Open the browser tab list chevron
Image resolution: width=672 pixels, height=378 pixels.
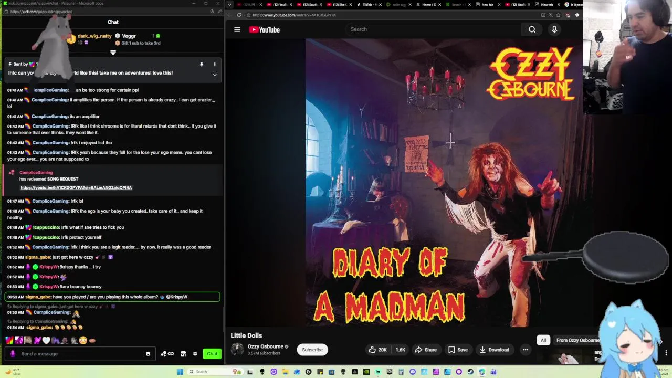(229, 5)
